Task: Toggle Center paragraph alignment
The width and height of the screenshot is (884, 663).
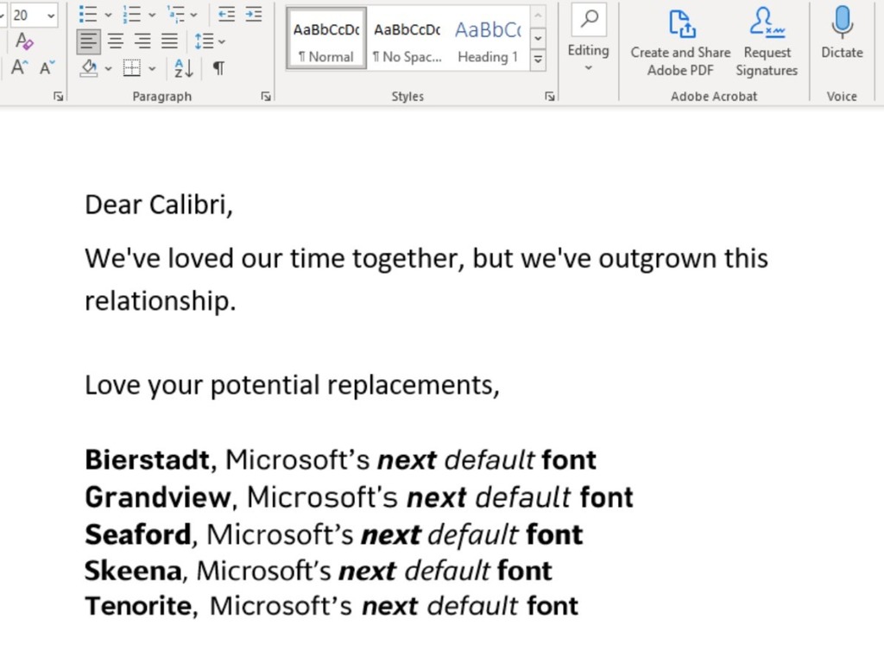Action: click(116, 41)
